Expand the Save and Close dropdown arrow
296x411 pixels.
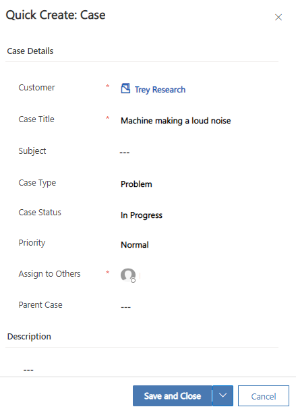tap(223, 395)
